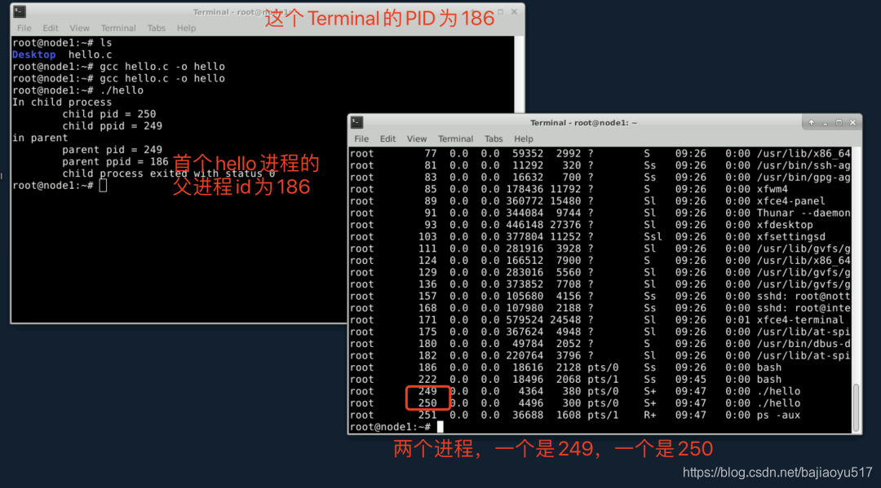The height and width of the screenshot is (488, 881).
Task: Click the /usr/bin/dbus-d process row
Action: pos(600,343)
